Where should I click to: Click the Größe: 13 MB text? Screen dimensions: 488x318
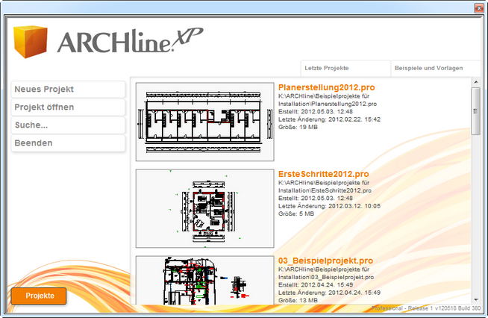click(298, 300)
